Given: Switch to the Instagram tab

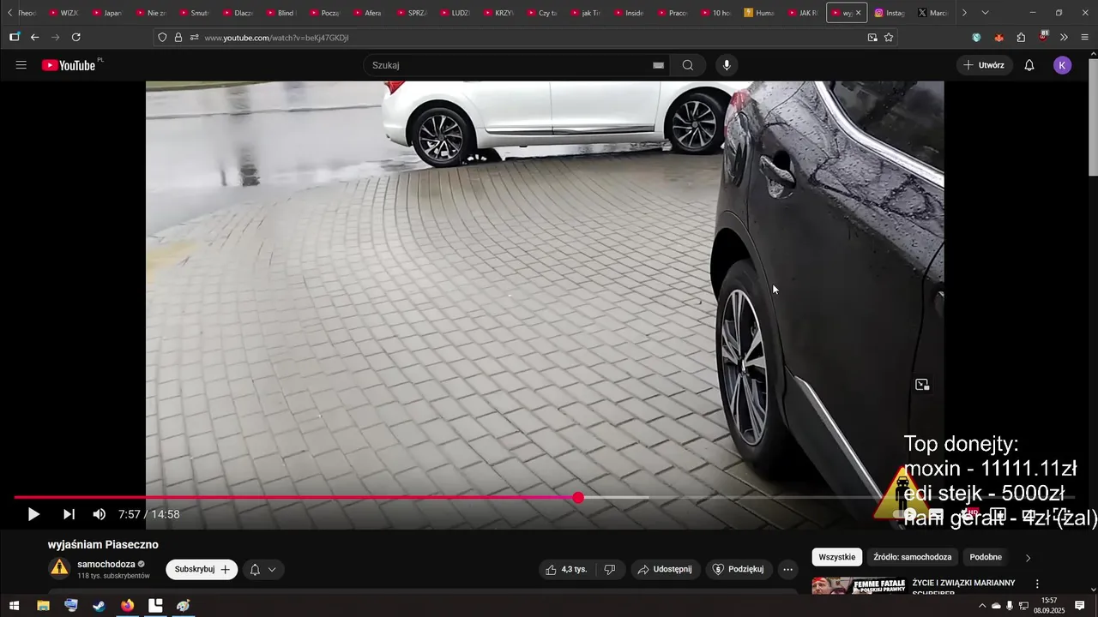Looking at the screenshot, I should (890, 13).
